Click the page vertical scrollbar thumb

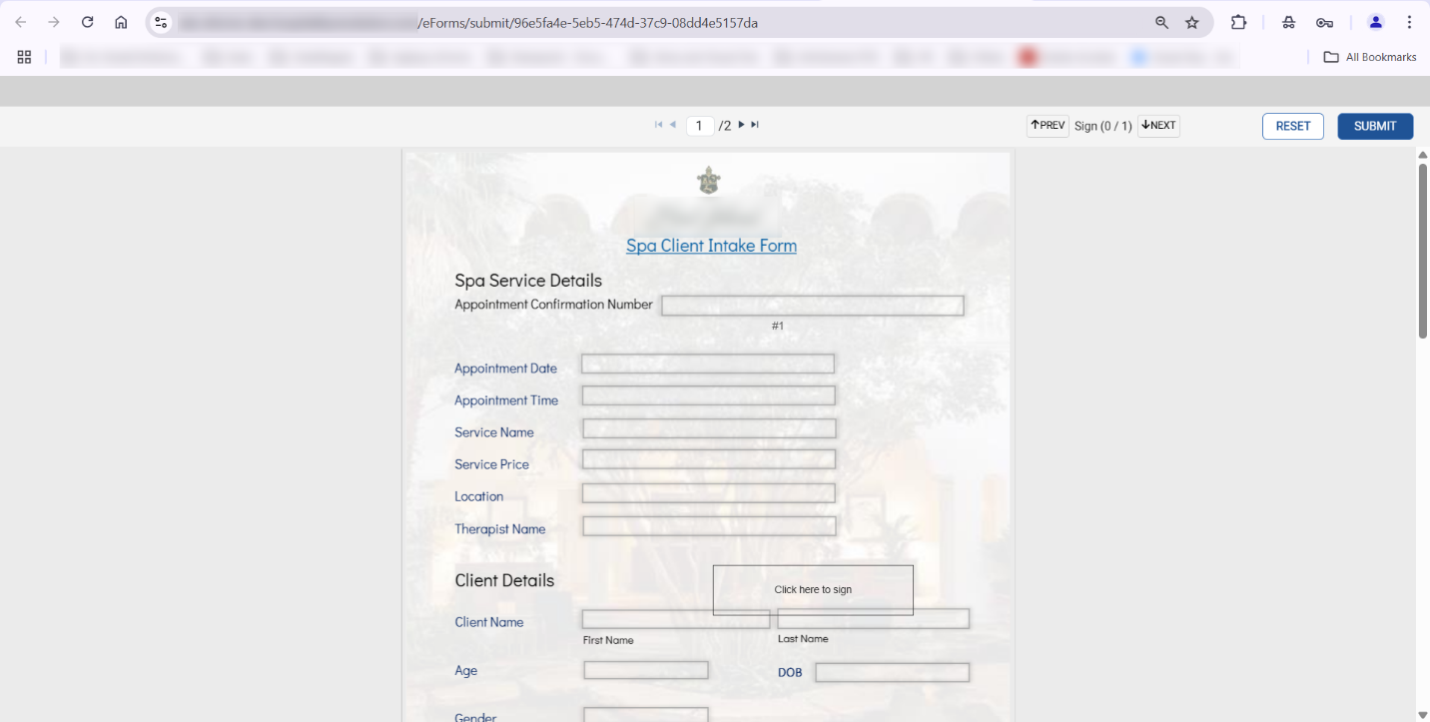[x=1422, y=252]
